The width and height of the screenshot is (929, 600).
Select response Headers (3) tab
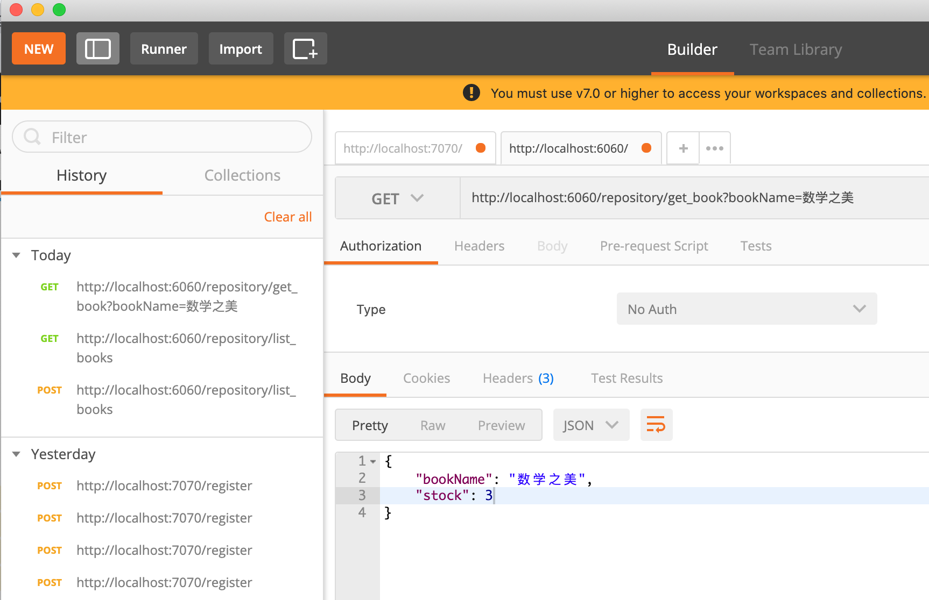pyautogui.click(x=518, y=378)
